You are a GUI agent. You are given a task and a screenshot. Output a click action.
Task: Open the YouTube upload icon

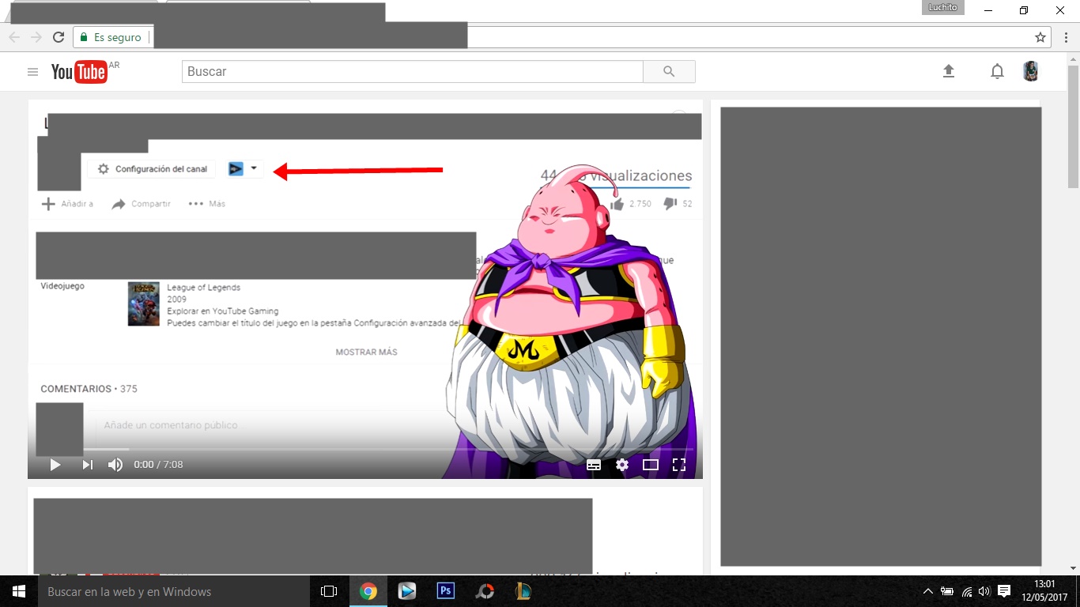[949, 71]
